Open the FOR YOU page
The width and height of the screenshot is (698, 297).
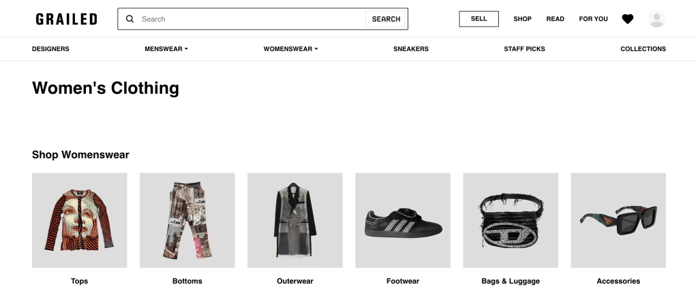593,19
